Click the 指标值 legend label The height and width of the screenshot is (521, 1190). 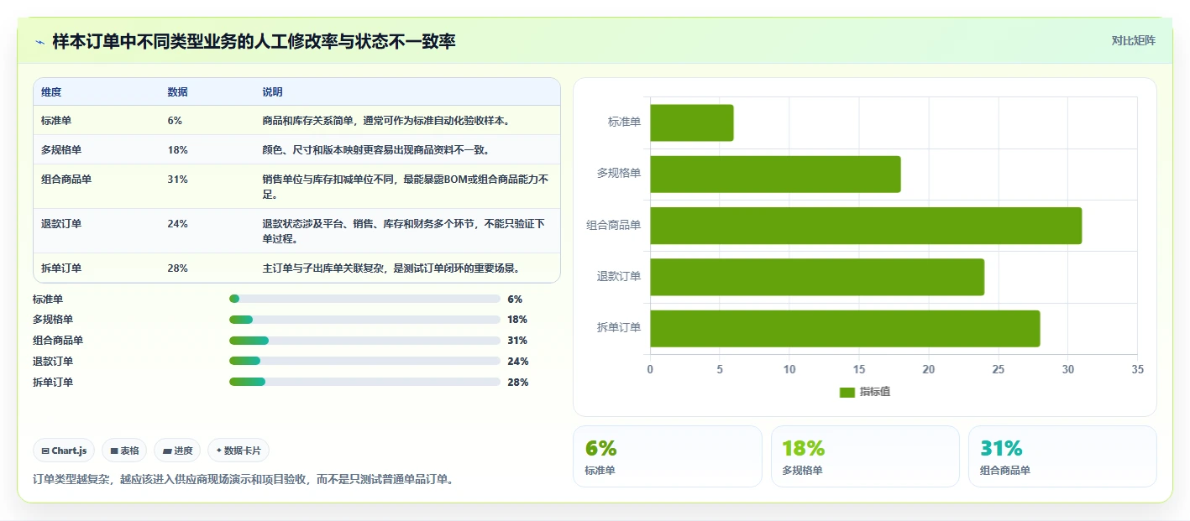[x=874, y=393]
